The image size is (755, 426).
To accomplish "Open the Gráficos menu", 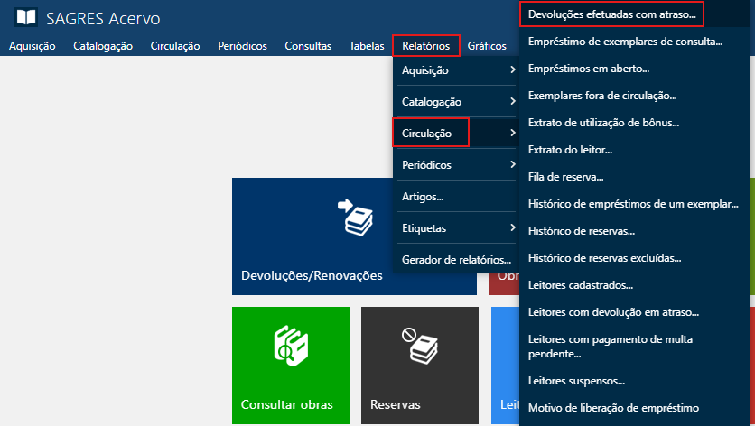I will 487,46.
